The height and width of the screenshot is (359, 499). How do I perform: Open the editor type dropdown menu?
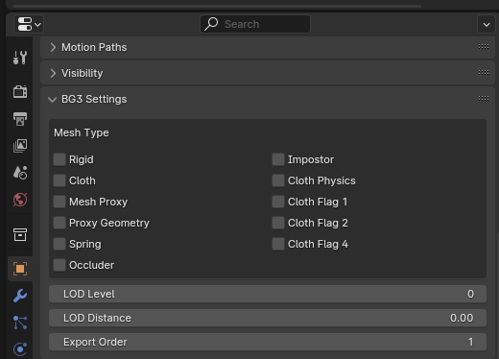[29, 24]
